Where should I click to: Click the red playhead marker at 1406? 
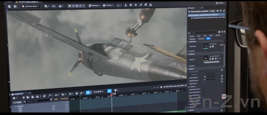click(112, 95)
